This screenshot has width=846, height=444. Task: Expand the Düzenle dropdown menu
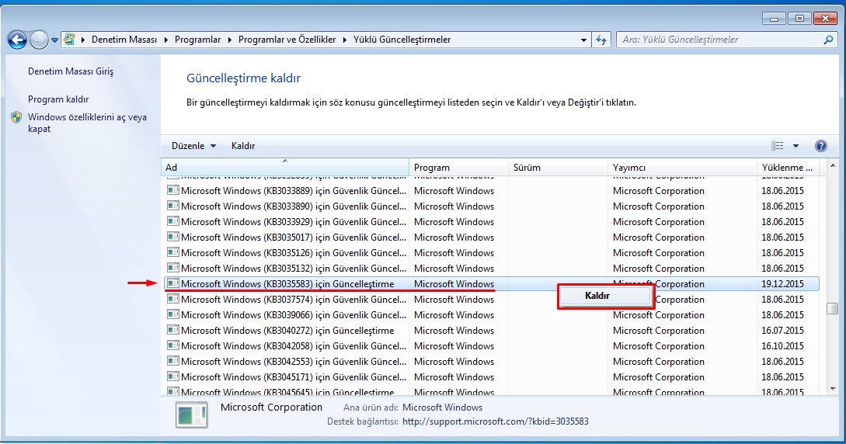[193, 146]
